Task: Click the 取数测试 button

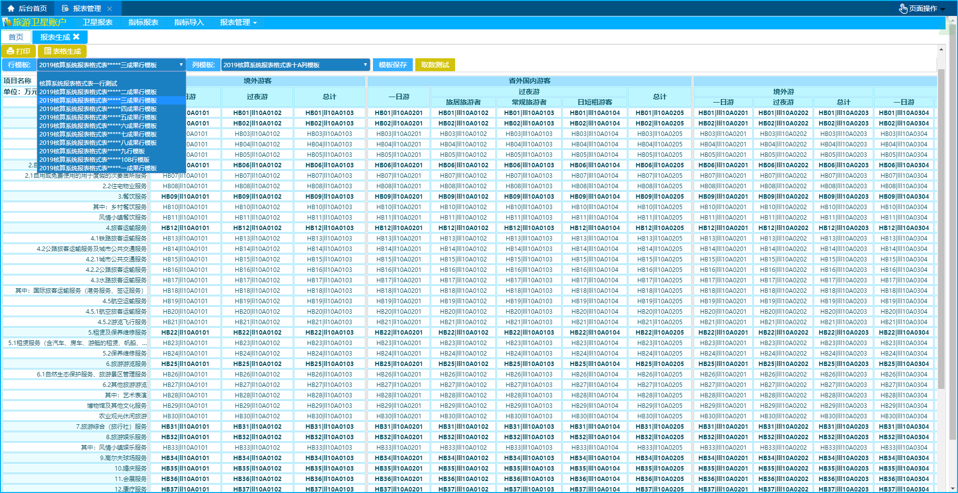Action: [435, 65]
